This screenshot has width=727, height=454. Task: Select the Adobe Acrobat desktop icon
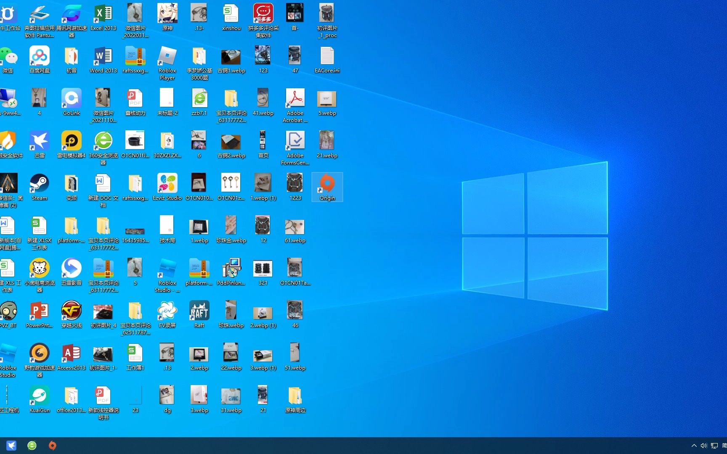(x=295, y=106)
